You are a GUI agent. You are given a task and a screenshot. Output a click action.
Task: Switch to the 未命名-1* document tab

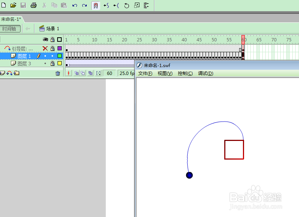point(11,19)
